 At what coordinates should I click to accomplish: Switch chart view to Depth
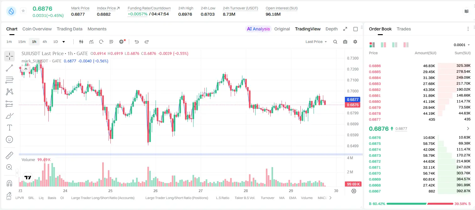(331, 29)
